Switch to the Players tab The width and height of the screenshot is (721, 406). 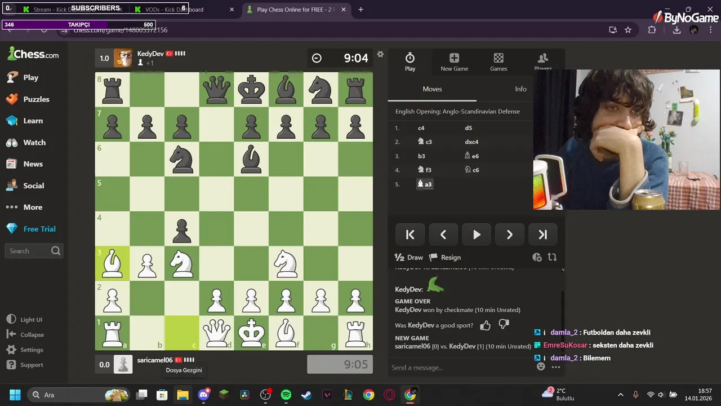tap(543, 62)
